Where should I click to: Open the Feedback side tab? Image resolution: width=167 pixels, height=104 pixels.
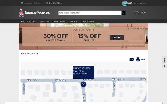click(165, 62)
